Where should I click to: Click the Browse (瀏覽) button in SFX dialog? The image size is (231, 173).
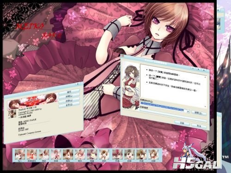[199, 113]
